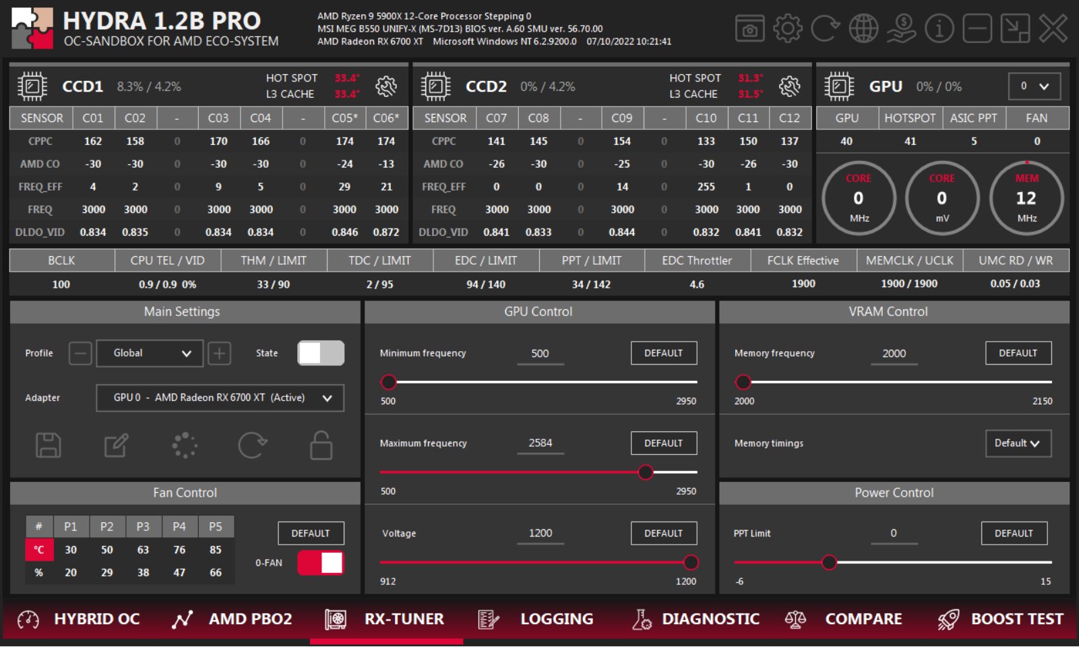The width and height of the screenshot is (1079, 647).
Task: Switch to the AMD PBO2 tab
Action: click(x=233, y=619)
